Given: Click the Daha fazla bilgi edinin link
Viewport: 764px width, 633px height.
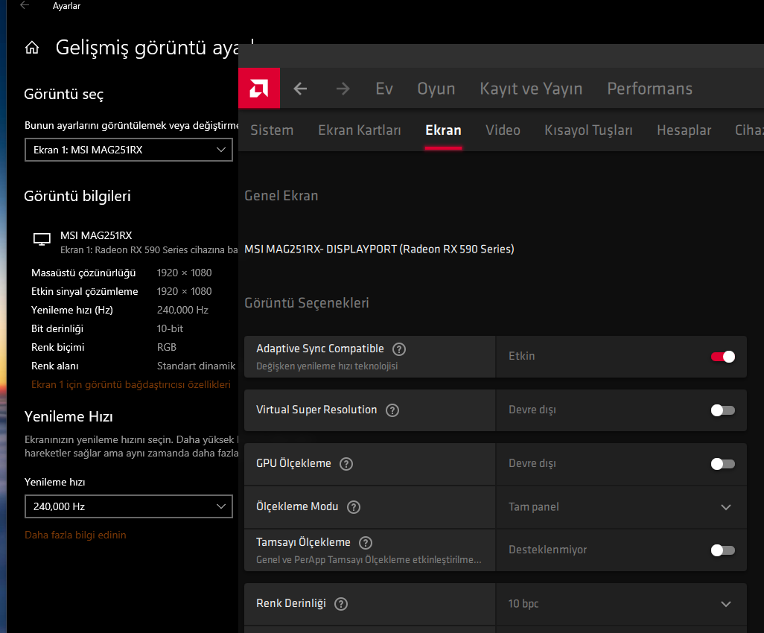Looking at the screenshot, I should pos(75,535).
